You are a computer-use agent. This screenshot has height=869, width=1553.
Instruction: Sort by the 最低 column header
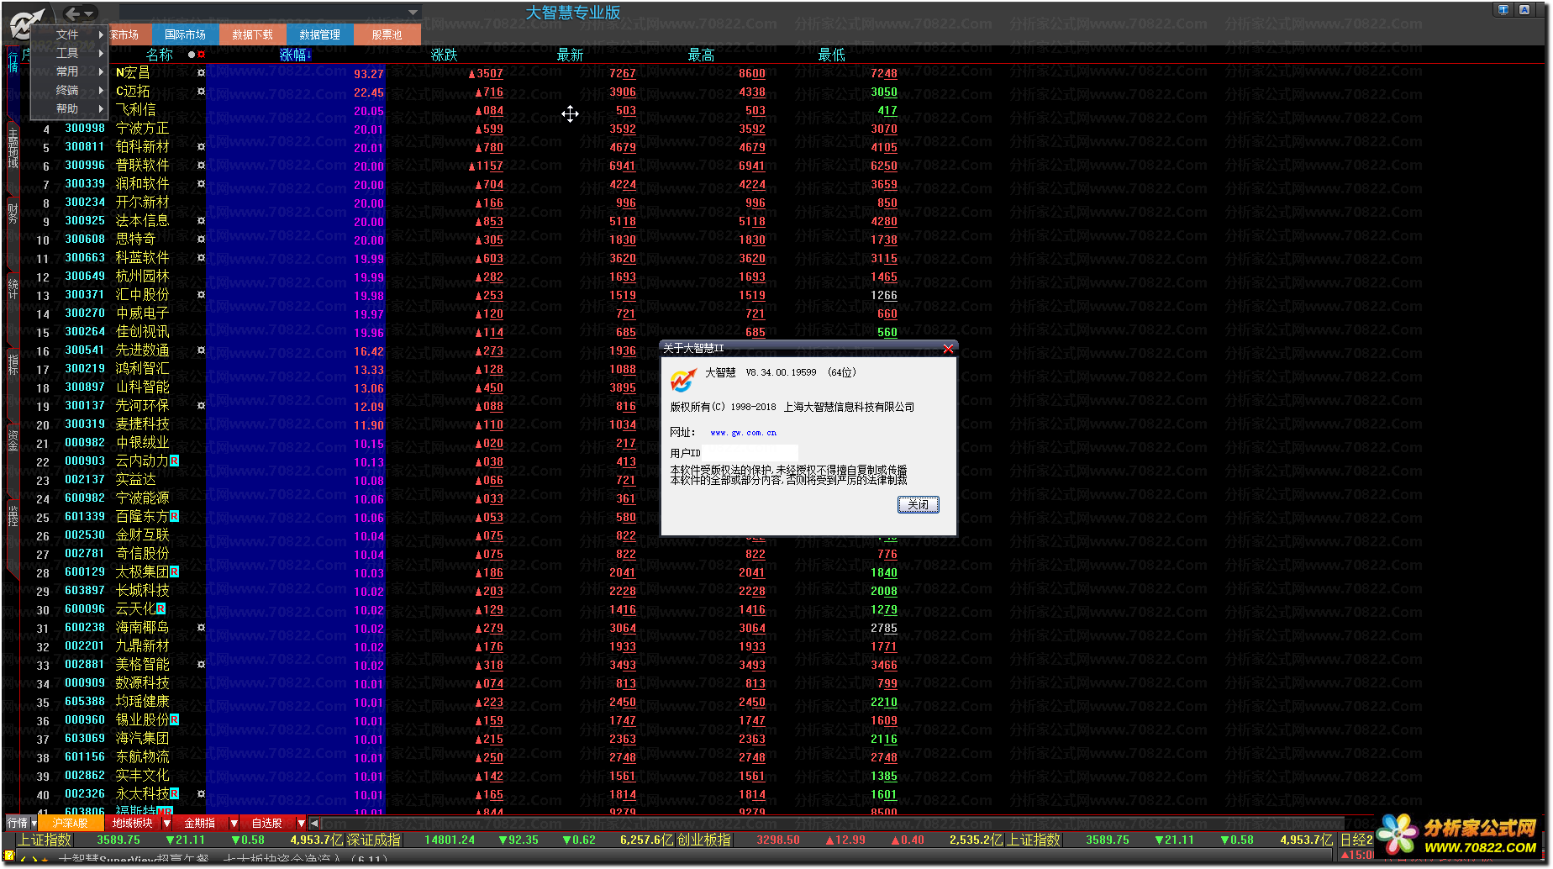(832, 55)
